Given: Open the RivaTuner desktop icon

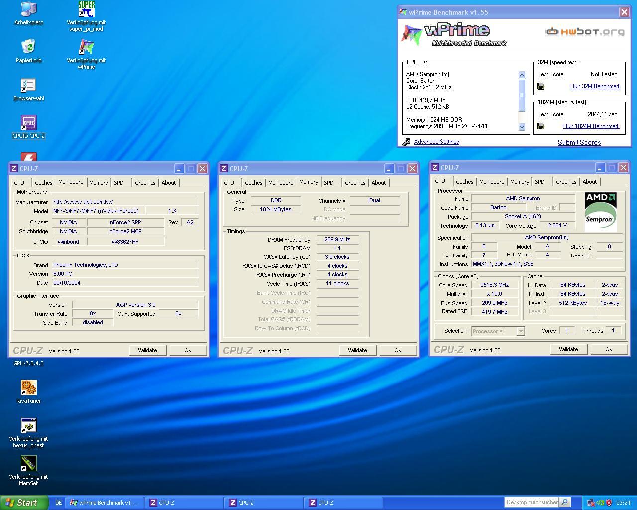Looking at the screenshot, I should point(28,392).
